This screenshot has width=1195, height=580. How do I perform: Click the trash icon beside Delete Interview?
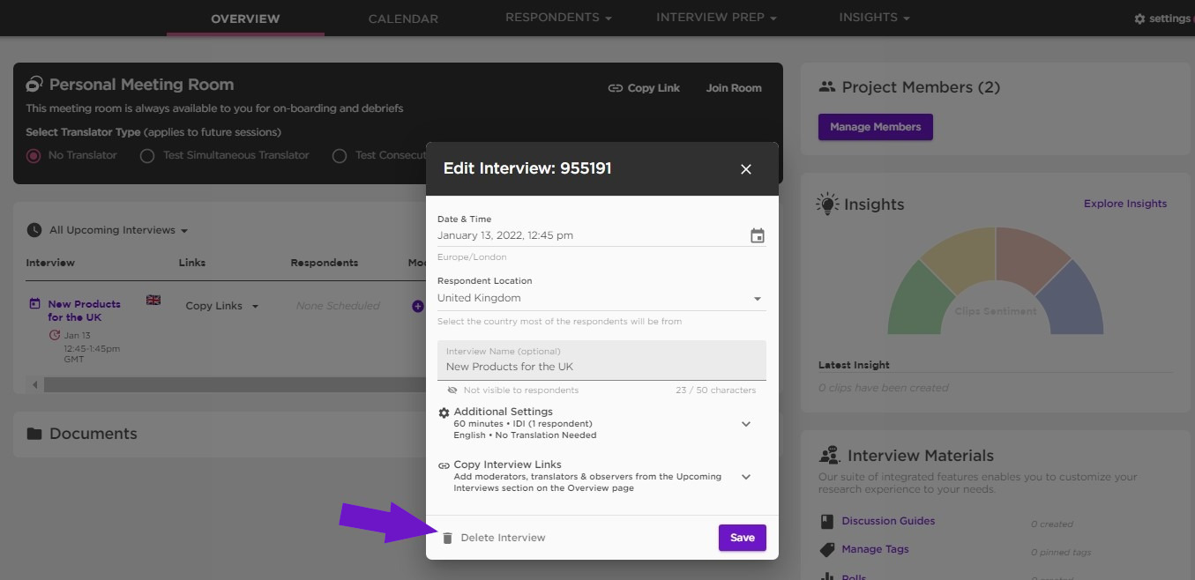click(x=447, y=538)
